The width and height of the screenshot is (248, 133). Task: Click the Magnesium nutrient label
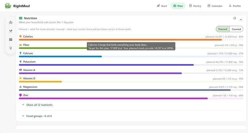click(30, 87)
